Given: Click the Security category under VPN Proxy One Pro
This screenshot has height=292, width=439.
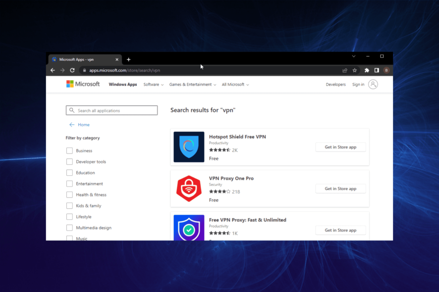Looking at the screenshot, I should pos(216,185).
